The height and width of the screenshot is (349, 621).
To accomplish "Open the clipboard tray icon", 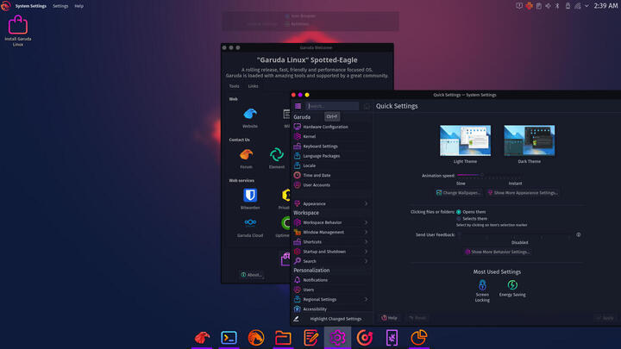I will click(x=538, y=6).
